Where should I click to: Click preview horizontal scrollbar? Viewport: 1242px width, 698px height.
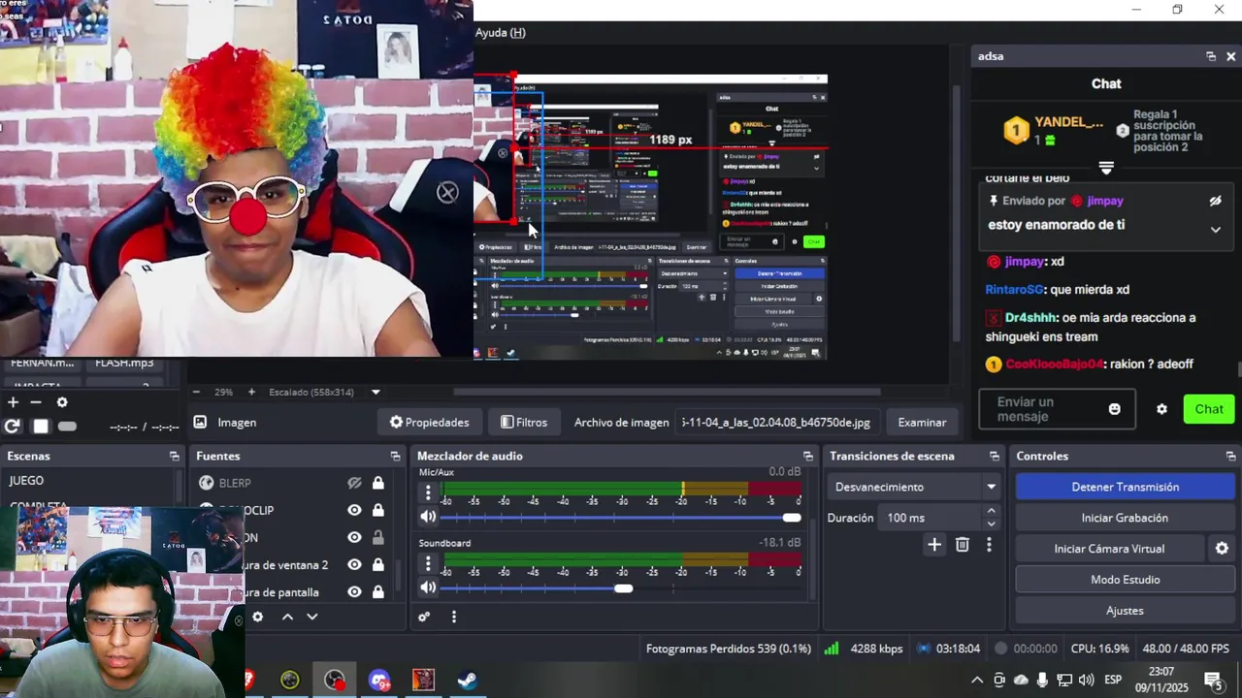coord(667,392)
